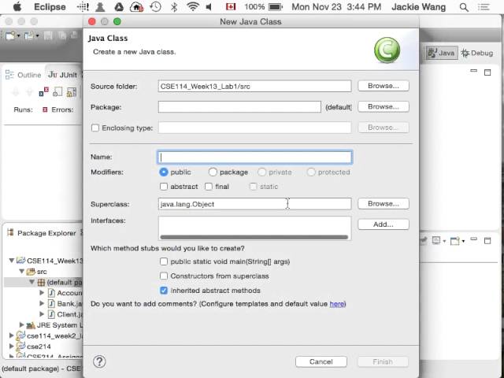Minimize the editor area panel
Image resolution: width=504 pixels, height=378 pixels.
[x=474, y=70]
